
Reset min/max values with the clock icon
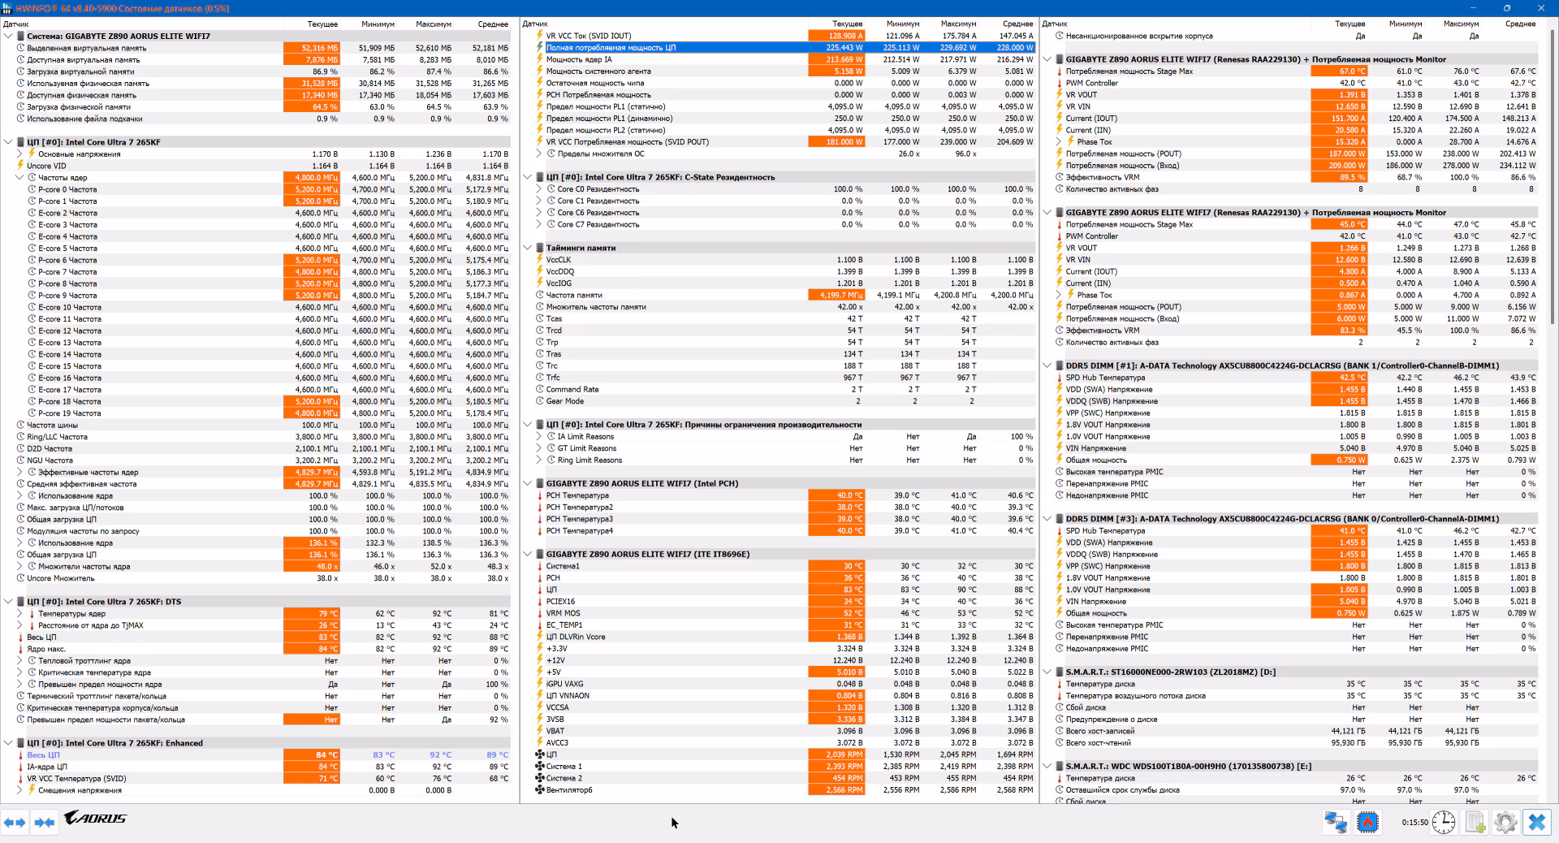(x=1443, y=822)
